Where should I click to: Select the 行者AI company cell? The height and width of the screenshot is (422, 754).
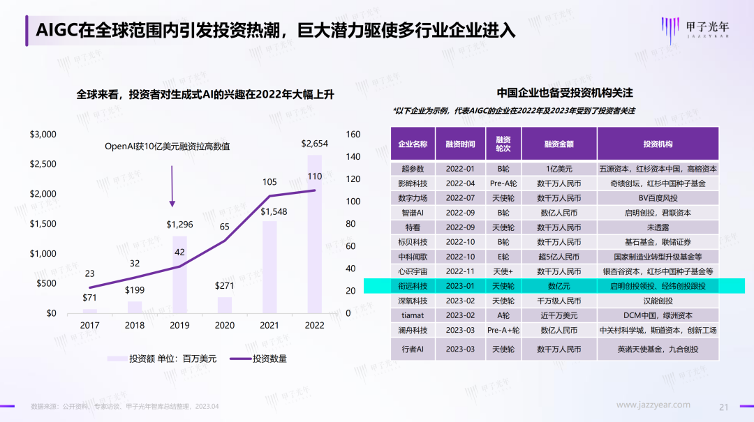click(x=413, y=349)
